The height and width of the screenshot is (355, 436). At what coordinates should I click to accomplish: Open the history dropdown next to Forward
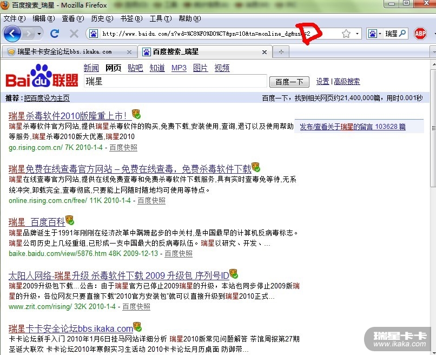[x=39, y=34]
